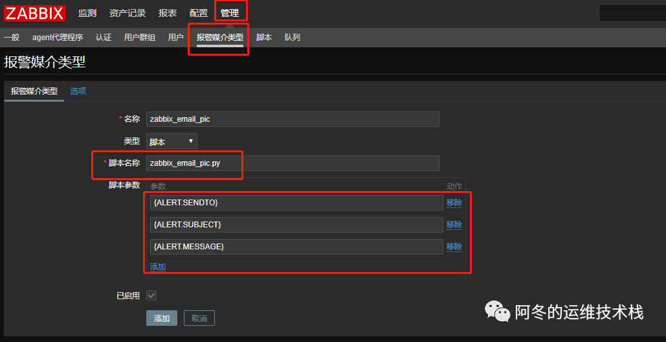Open the 管理 menu
Screen dimensions: 666x342
pyautogui.click(x=230, y=13)
